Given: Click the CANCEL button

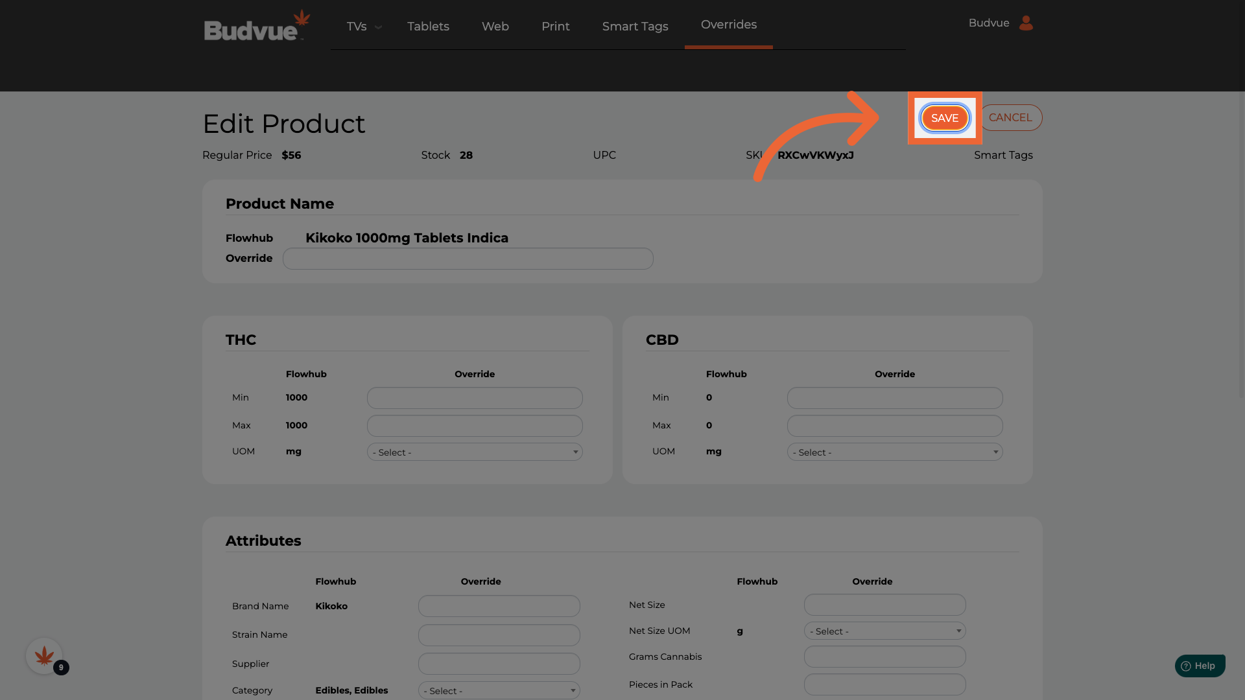Looking at the screenshot, I should (x=1010, y=118).
